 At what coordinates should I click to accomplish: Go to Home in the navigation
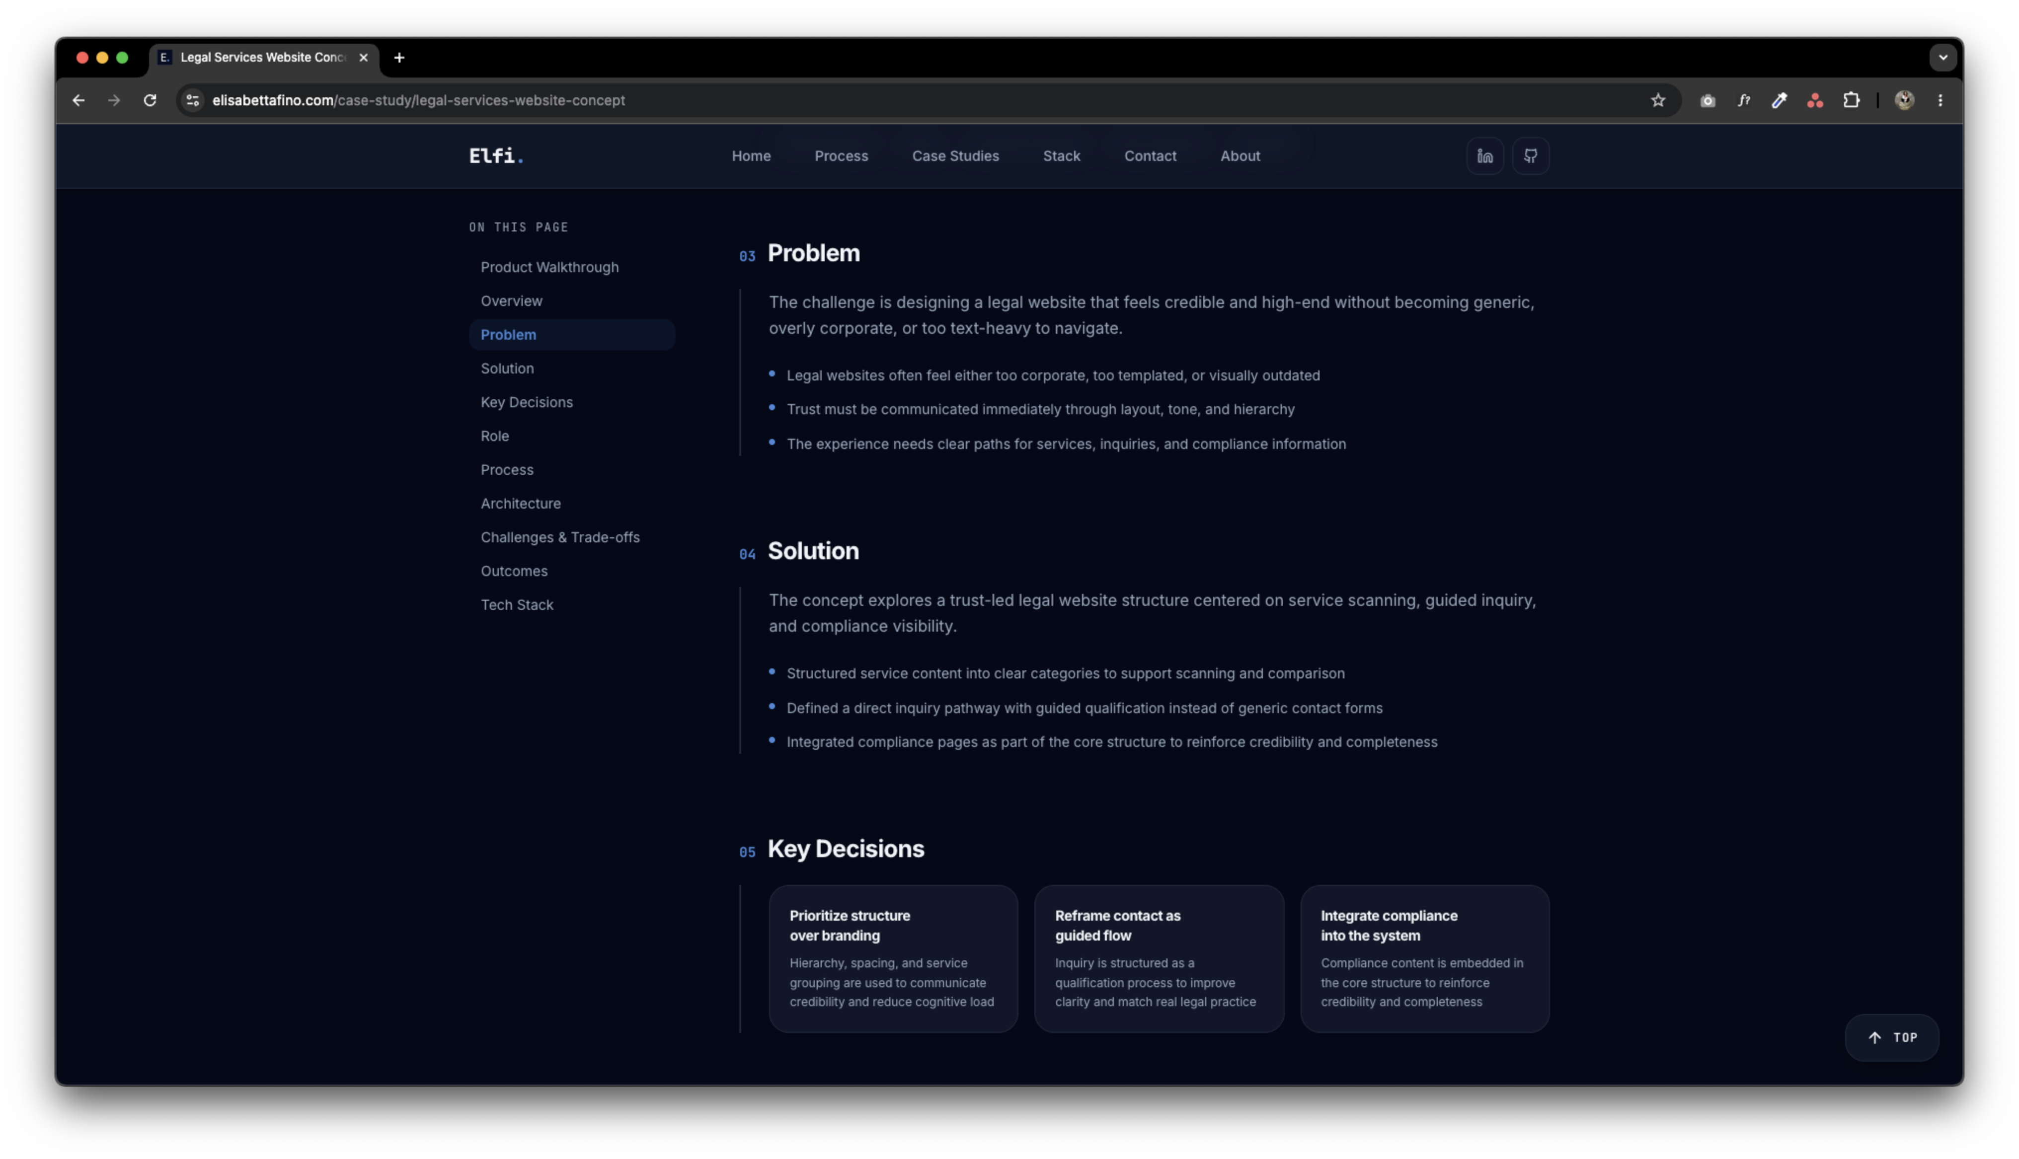tap(751, 156)
